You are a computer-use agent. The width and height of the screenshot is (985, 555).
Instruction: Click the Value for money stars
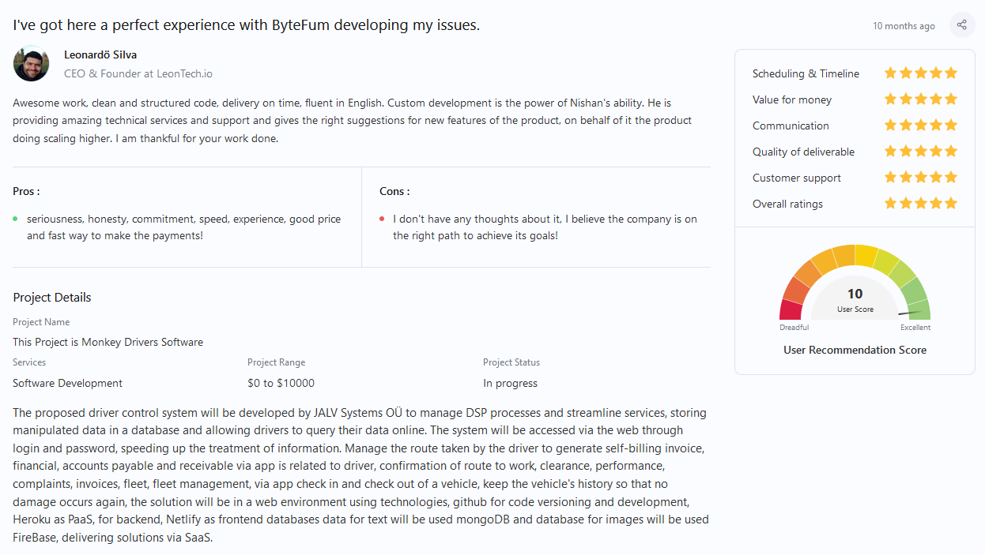click(921, 99)
